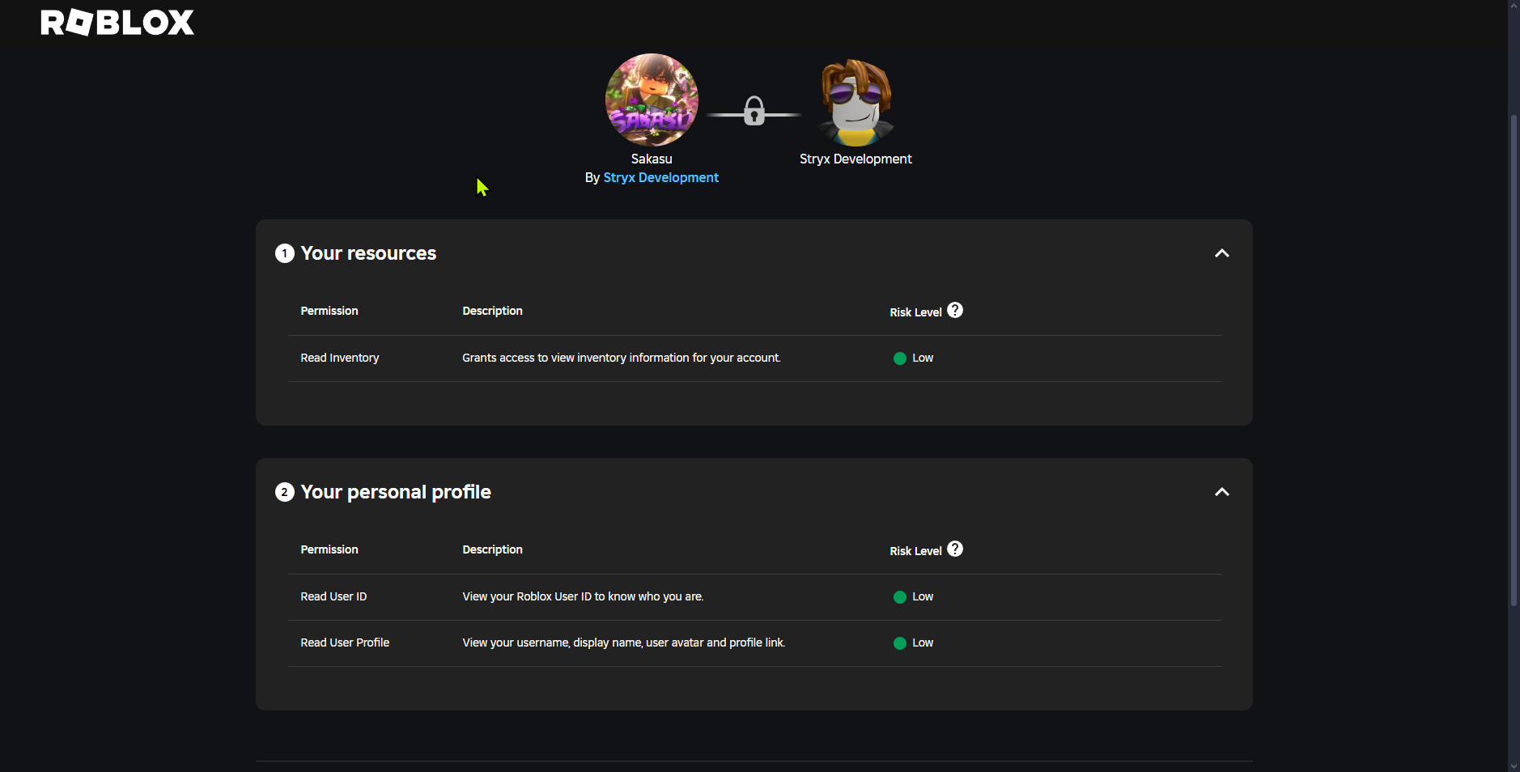Click Description column header in Your resources
This screenshot has height=772, width=1520.
pyautogui.click(x=492, y=311)
